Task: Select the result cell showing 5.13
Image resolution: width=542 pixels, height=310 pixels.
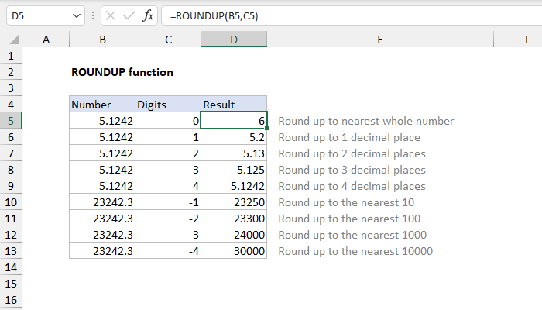Action: (234, 153)
